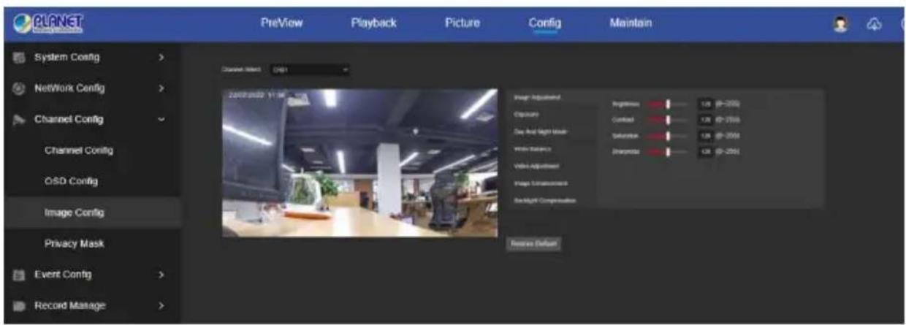Image resolution: width=906 pixels, height=325 pixels.
Task: Open Video Adjustment settings
Action: click(536, 166)
